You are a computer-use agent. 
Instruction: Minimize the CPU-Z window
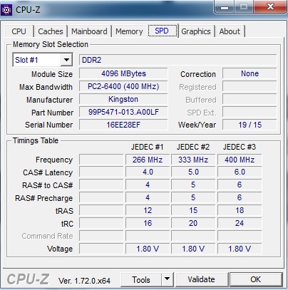tap(225, 7)
